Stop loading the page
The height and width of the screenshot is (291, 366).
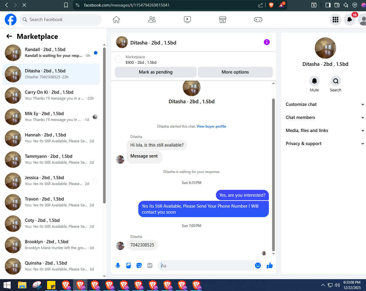pos(24,5)
